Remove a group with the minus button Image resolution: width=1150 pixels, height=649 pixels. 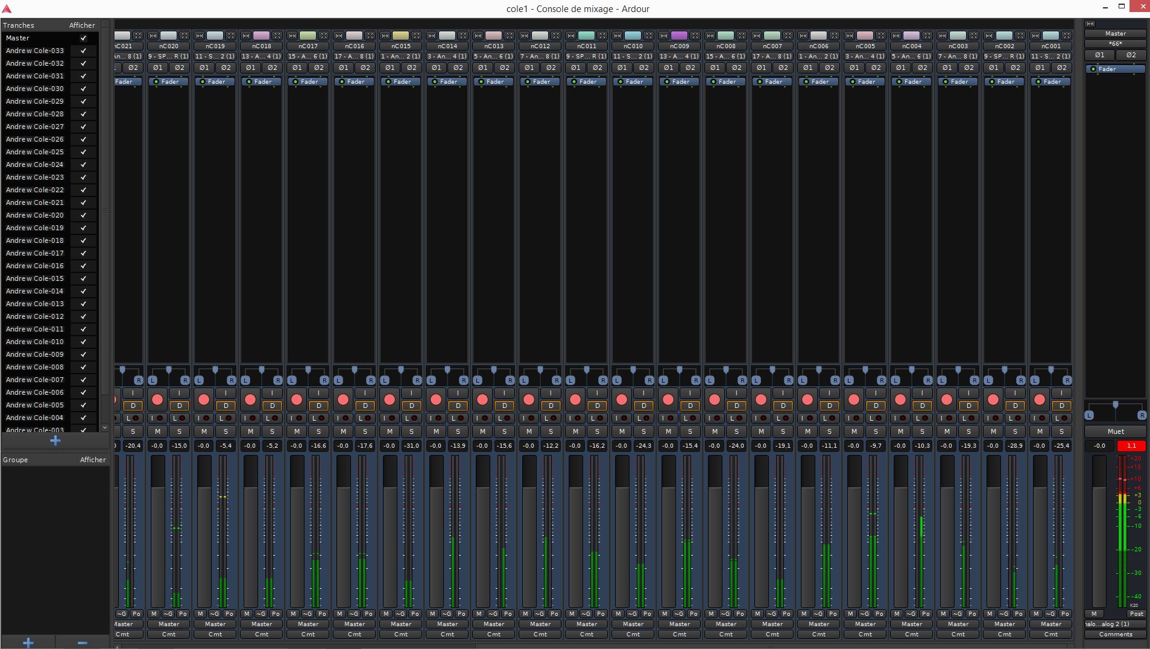[x=82, y=642]
